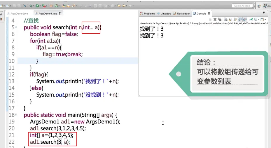Go to last edit location arrow

click(x=119, y=6)
